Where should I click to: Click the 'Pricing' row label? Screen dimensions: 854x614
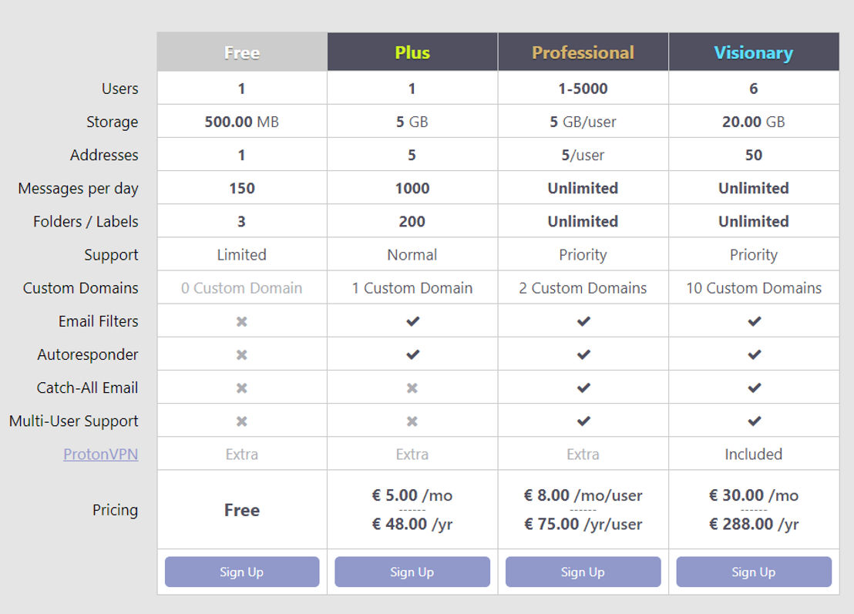[115, 510]
